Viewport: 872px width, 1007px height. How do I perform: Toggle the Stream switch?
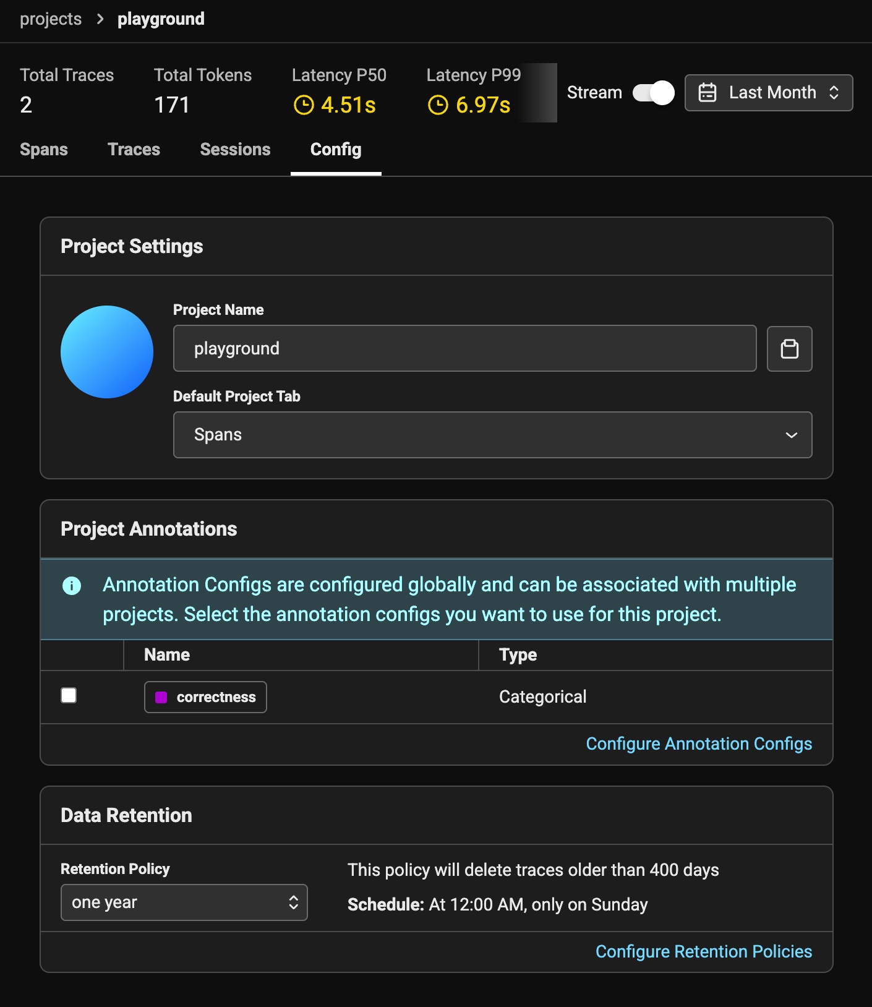point(653,93)
